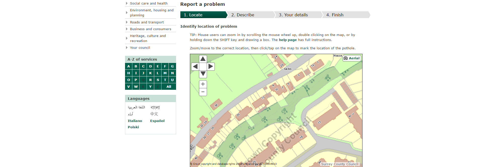Viewport: 492px width, 167px height.
Task: Pan the map up with the arrow
Action: coord(203,59)
